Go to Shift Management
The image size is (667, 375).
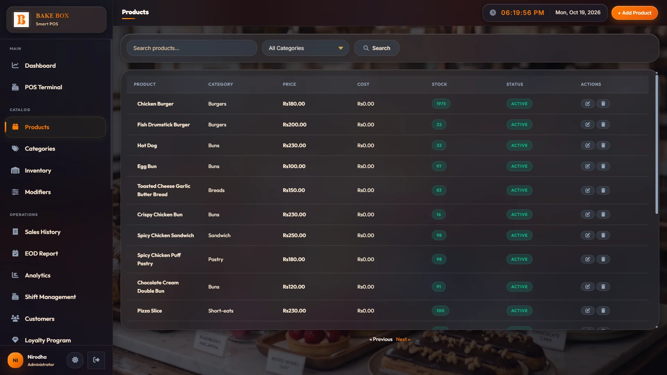56,297
